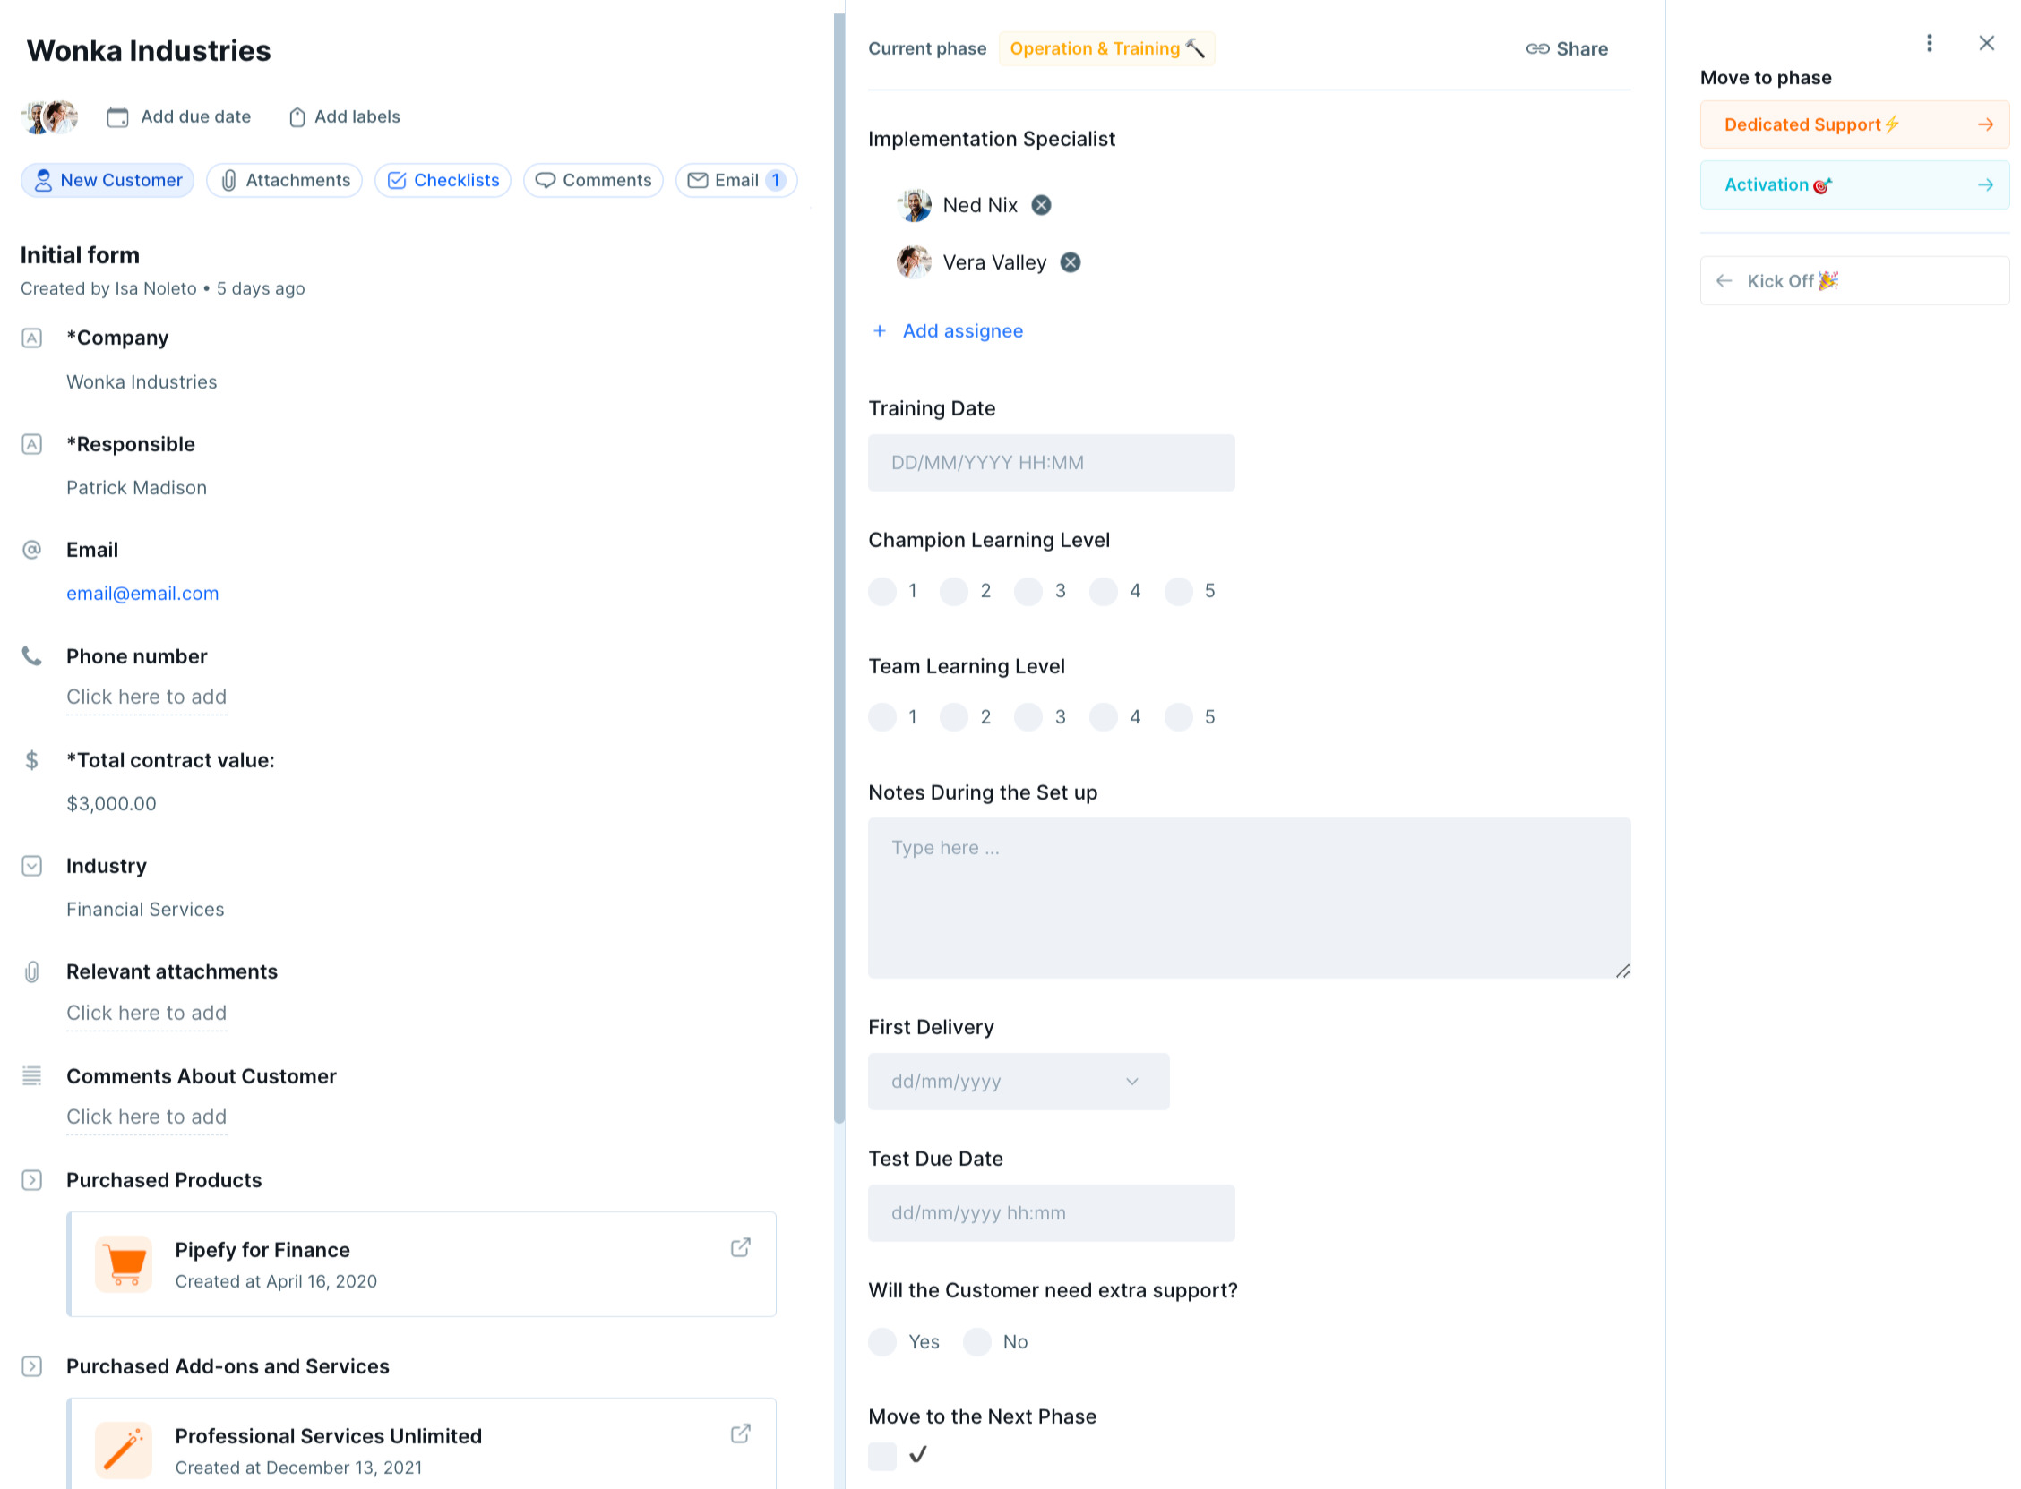Open the three-dot more options menu
This screenshot has width=2021, height=1489.
point(1929,43)
